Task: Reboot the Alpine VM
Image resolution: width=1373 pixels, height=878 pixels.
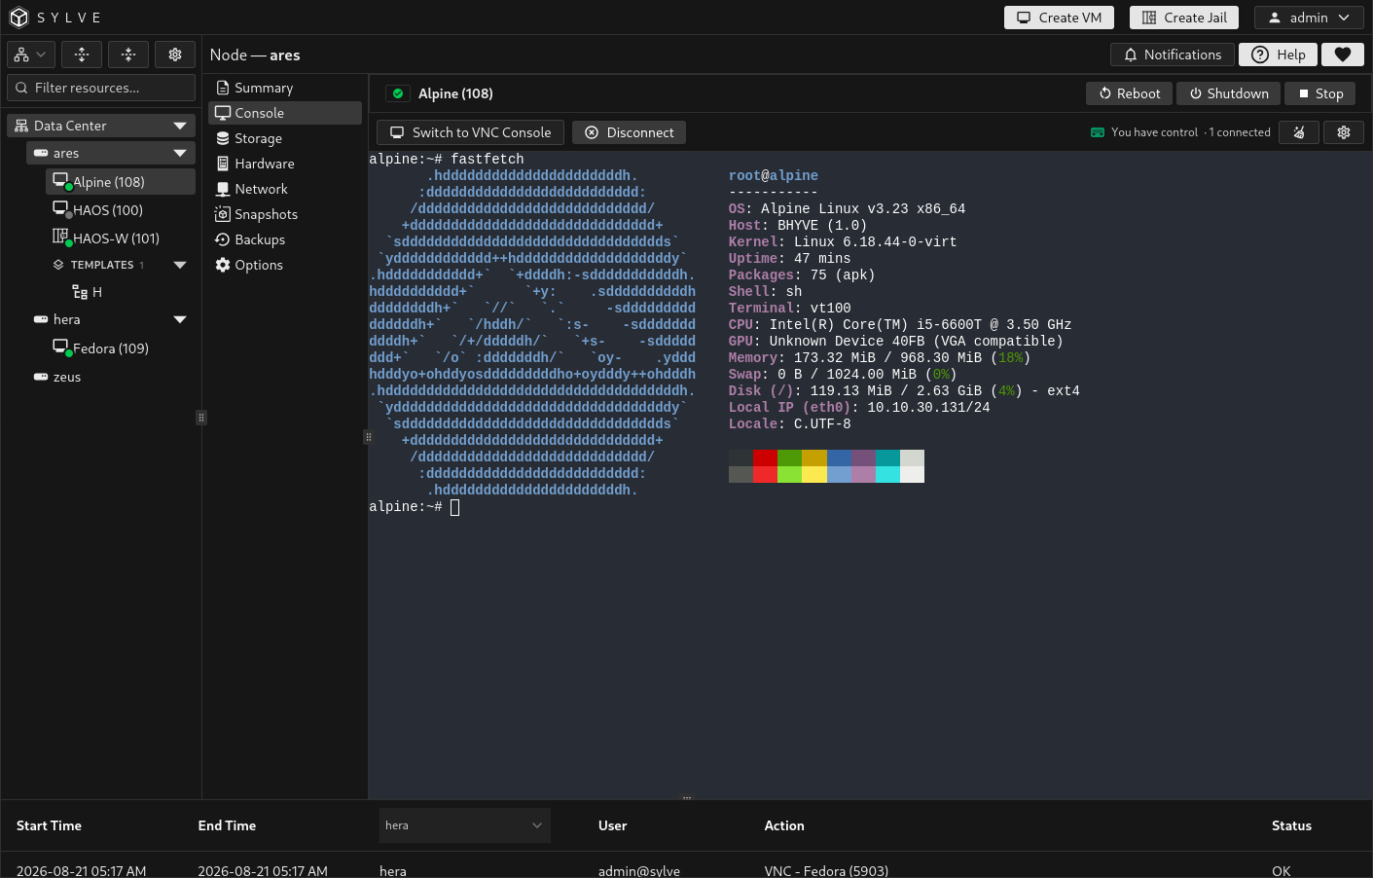Action: [x=1130, y=93]
